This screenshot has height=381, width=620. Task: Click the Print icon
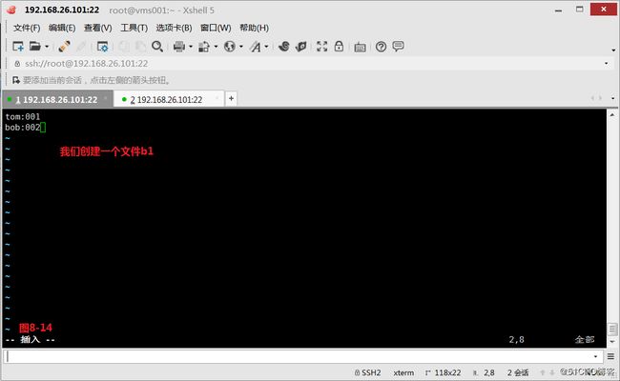(x=179, y=47)
